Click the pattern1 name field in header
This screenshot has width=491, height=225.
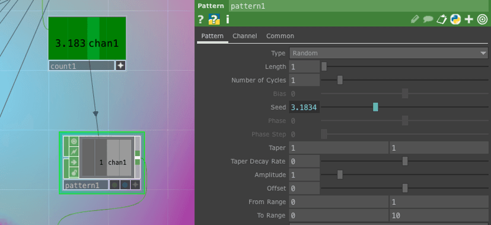(359, 6)
